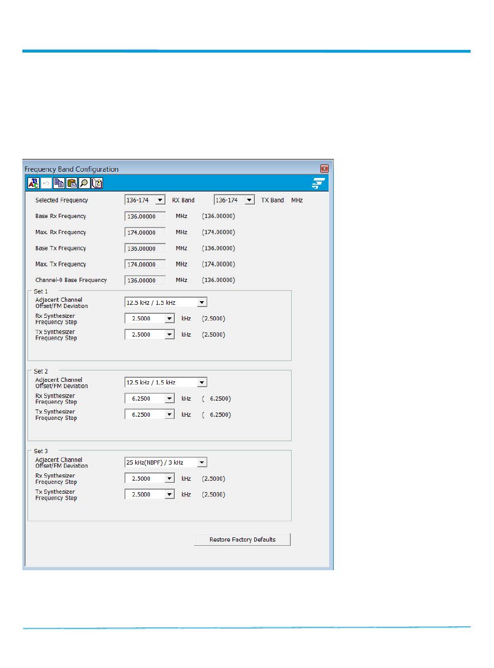494x668 pixels.
Task: Click the spell check ABC toolbar icon
Action: coord(33,183)
